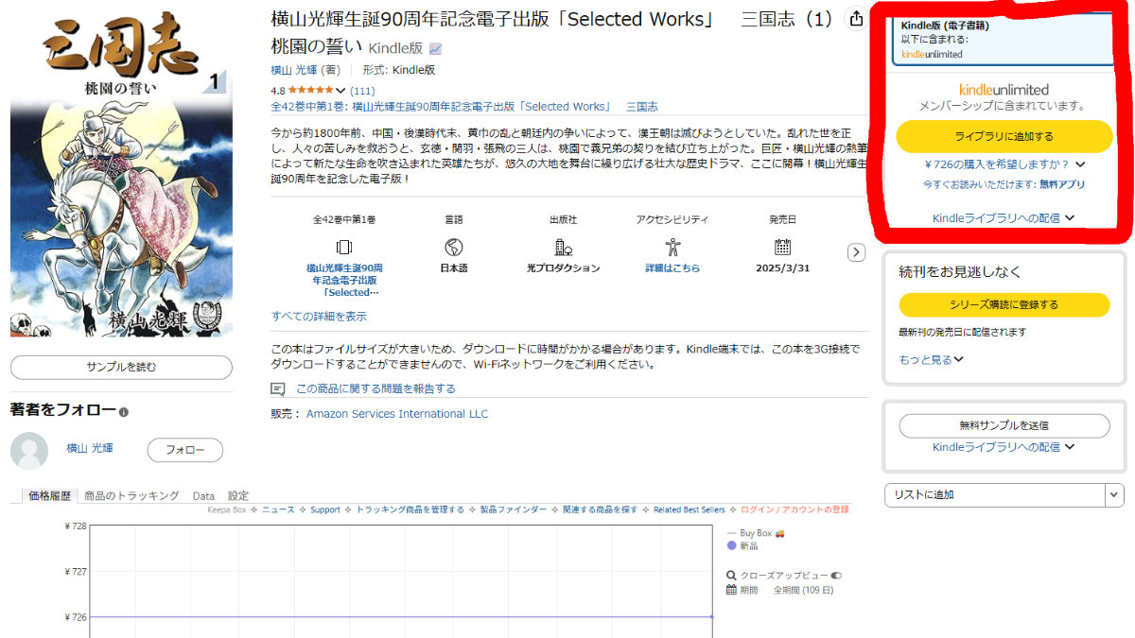Select the Kindle版 (電子書籍) format tab
This screenshot has width=1135, height=638.
[1004, 39]
